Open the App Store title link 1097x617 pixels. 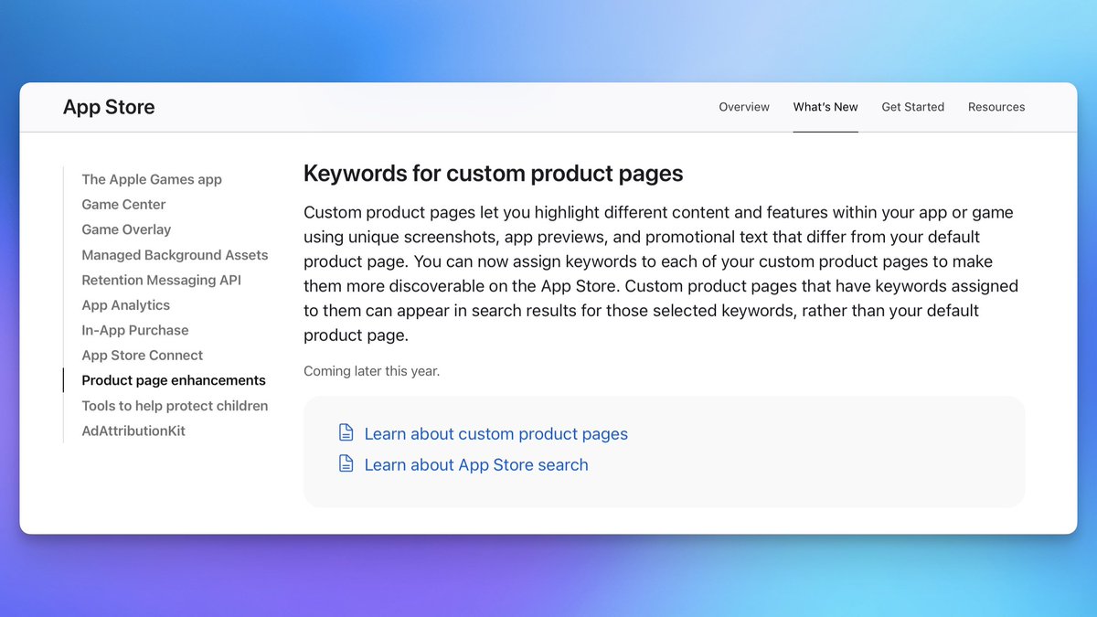click(109, 107)
